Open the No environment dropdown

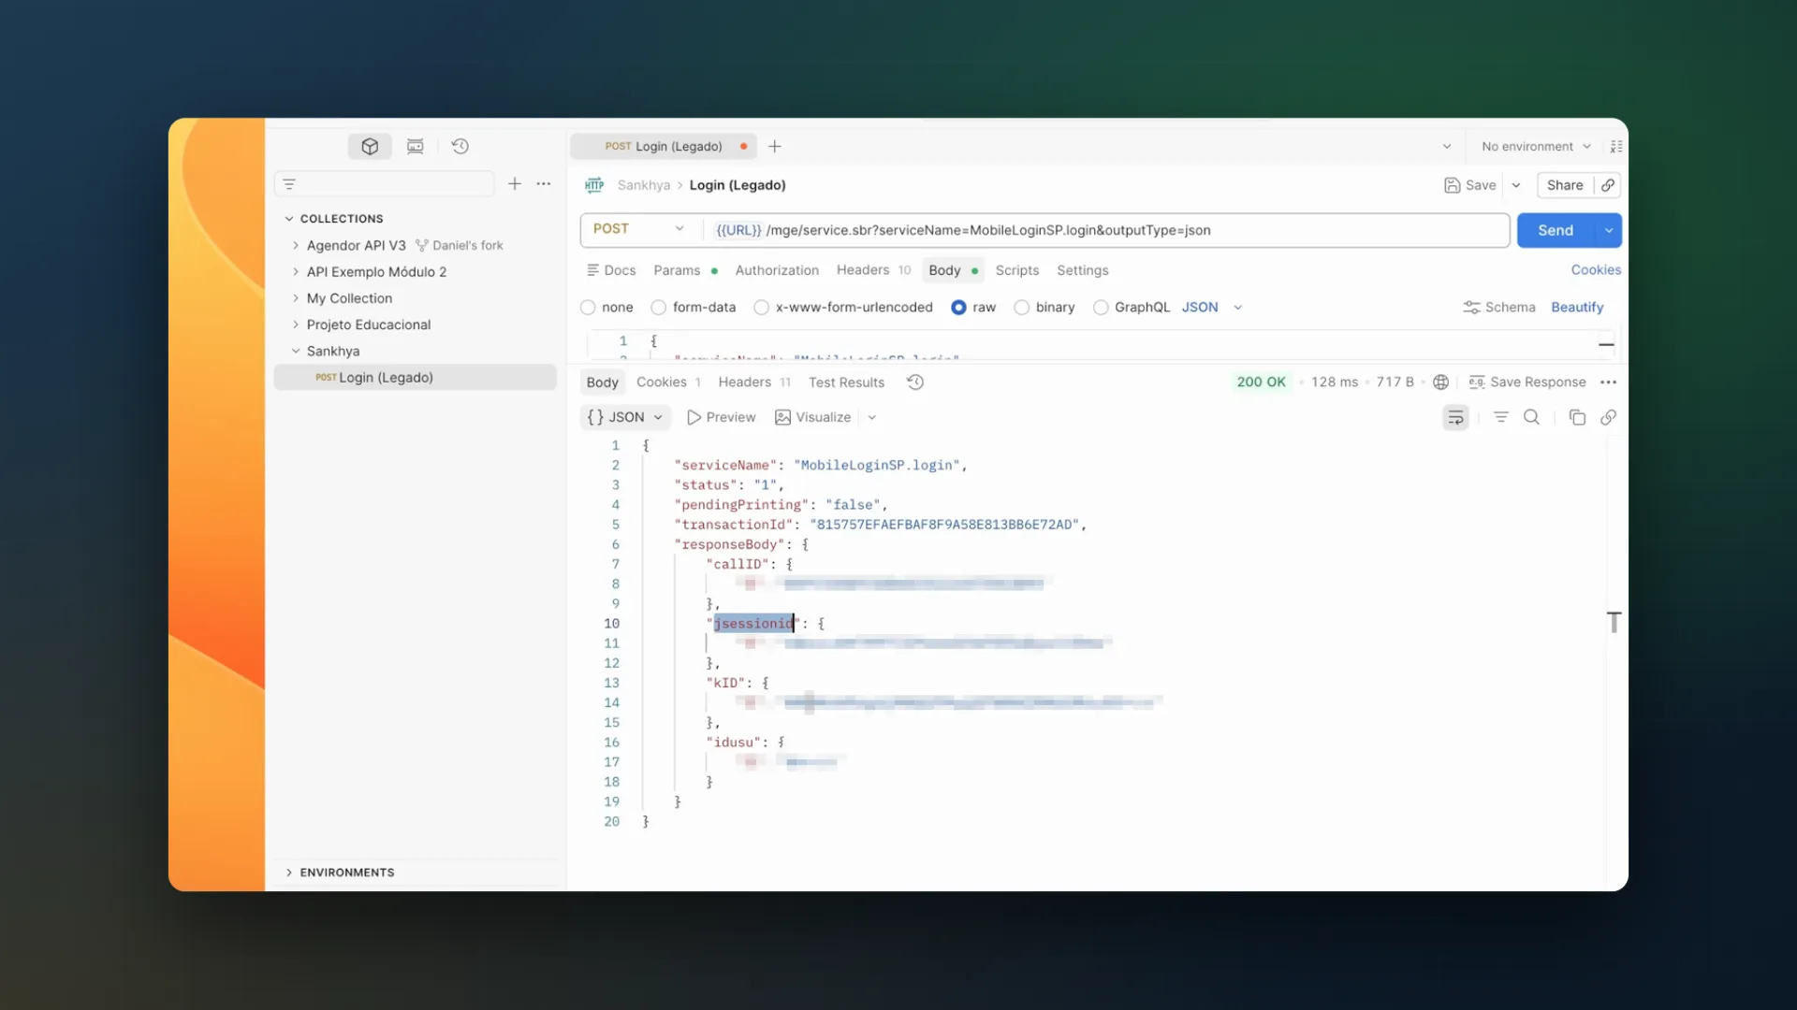[1536, 146]
